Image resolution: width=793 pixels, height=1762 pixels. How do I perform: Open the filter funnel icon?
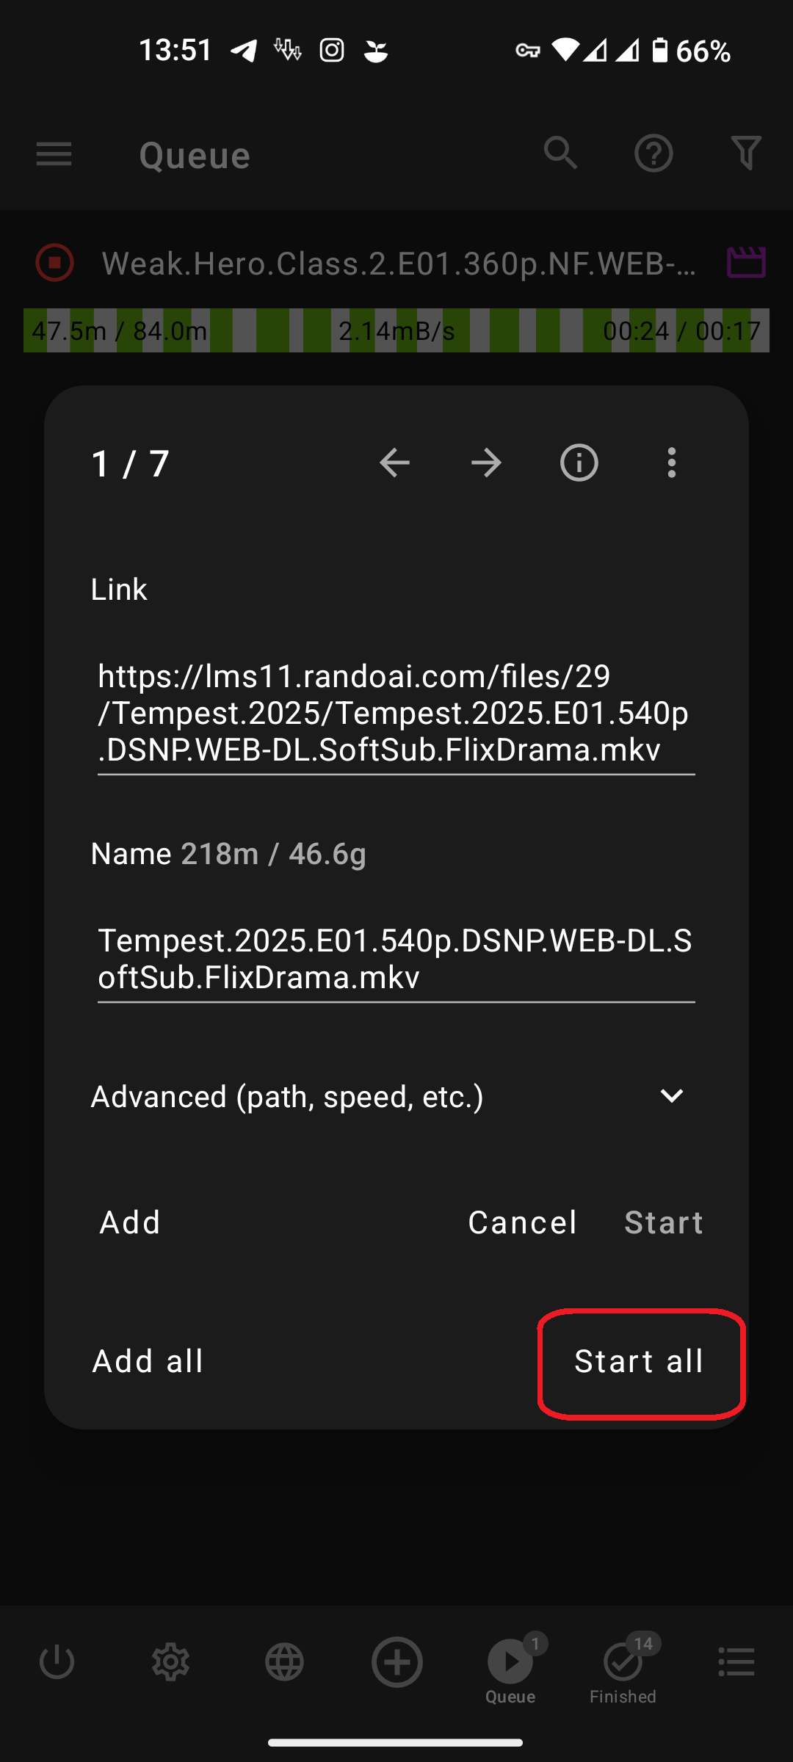(x=746, y=153)
